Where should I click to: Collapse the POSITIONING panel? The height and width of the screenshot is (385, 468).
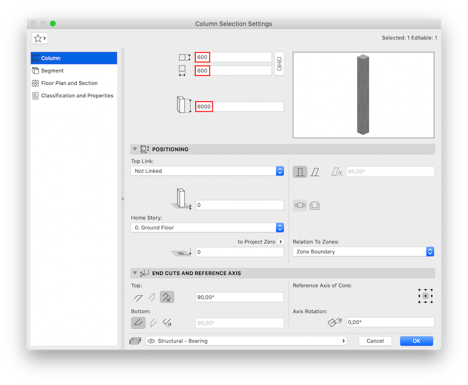point(135,149)
